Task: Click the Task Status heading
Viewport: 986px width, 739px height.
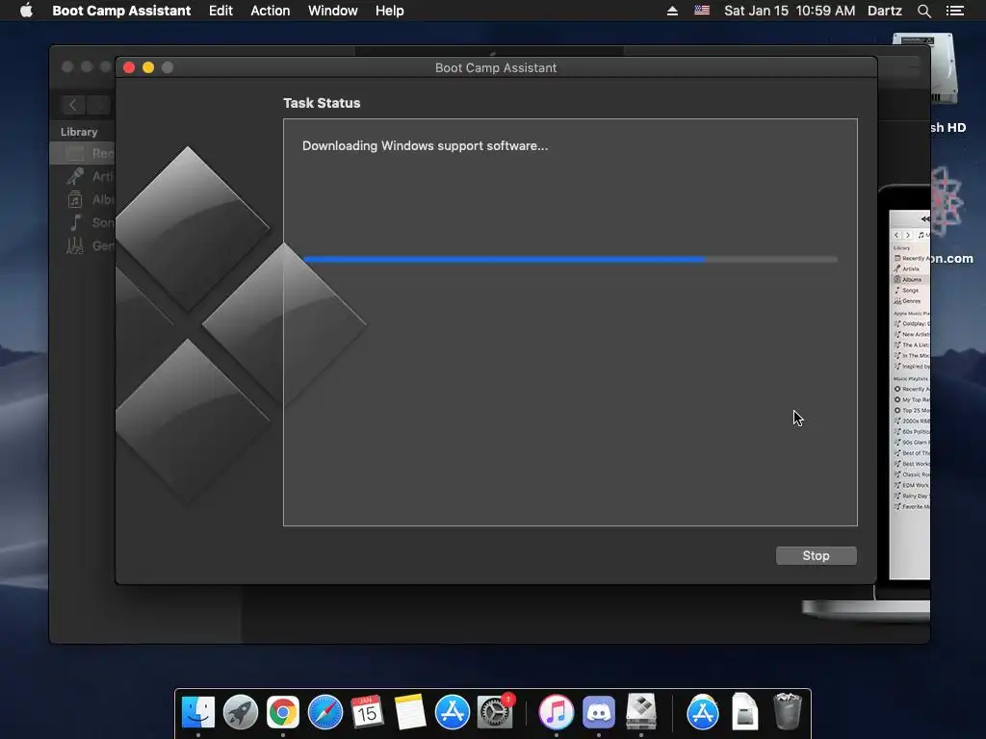Action: (322, 103)
